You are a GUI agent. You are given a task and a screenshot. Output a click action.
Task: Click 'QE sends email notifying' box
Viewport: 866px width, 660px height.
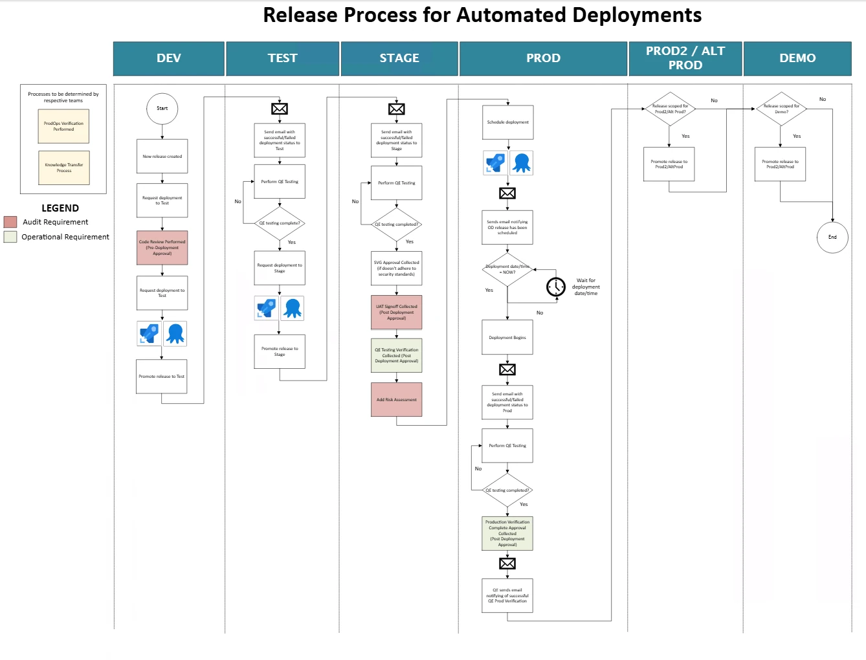click(507, 595)
